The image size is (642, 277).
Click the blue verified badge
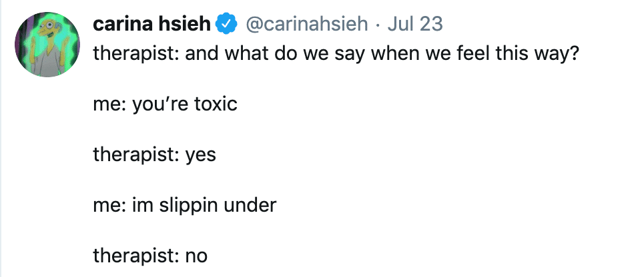click(x=226, y=24)
